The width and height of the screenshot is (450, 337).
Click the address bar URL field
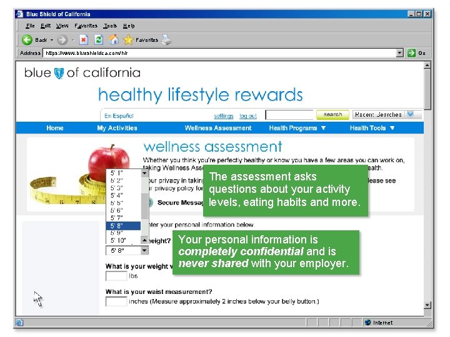[219, 53]
